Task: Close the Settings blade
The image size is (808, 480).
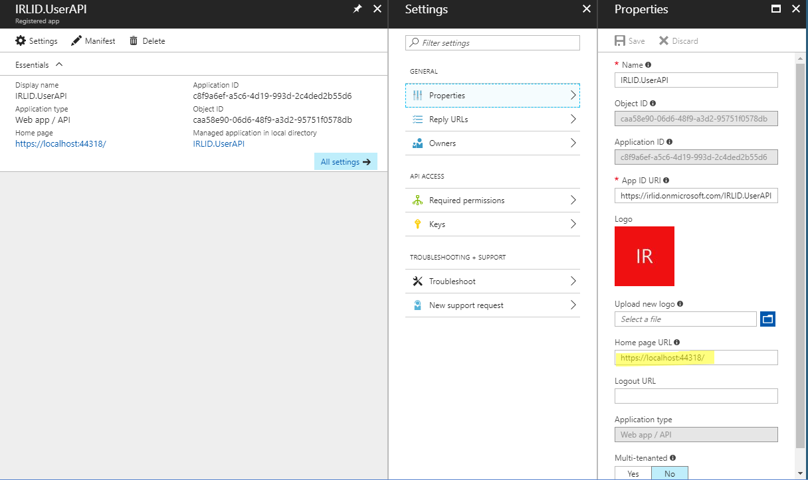Action: [586, 9]
